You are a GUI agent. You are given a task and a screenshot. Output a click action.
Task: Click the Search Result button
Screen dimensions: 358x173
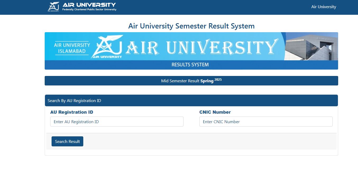pos(67,141)
